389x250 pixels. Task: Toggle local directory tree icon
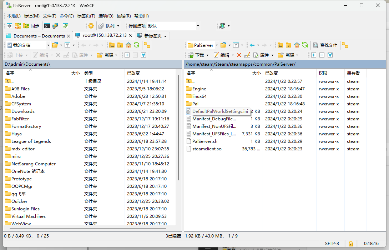click(x=147, y=45)
